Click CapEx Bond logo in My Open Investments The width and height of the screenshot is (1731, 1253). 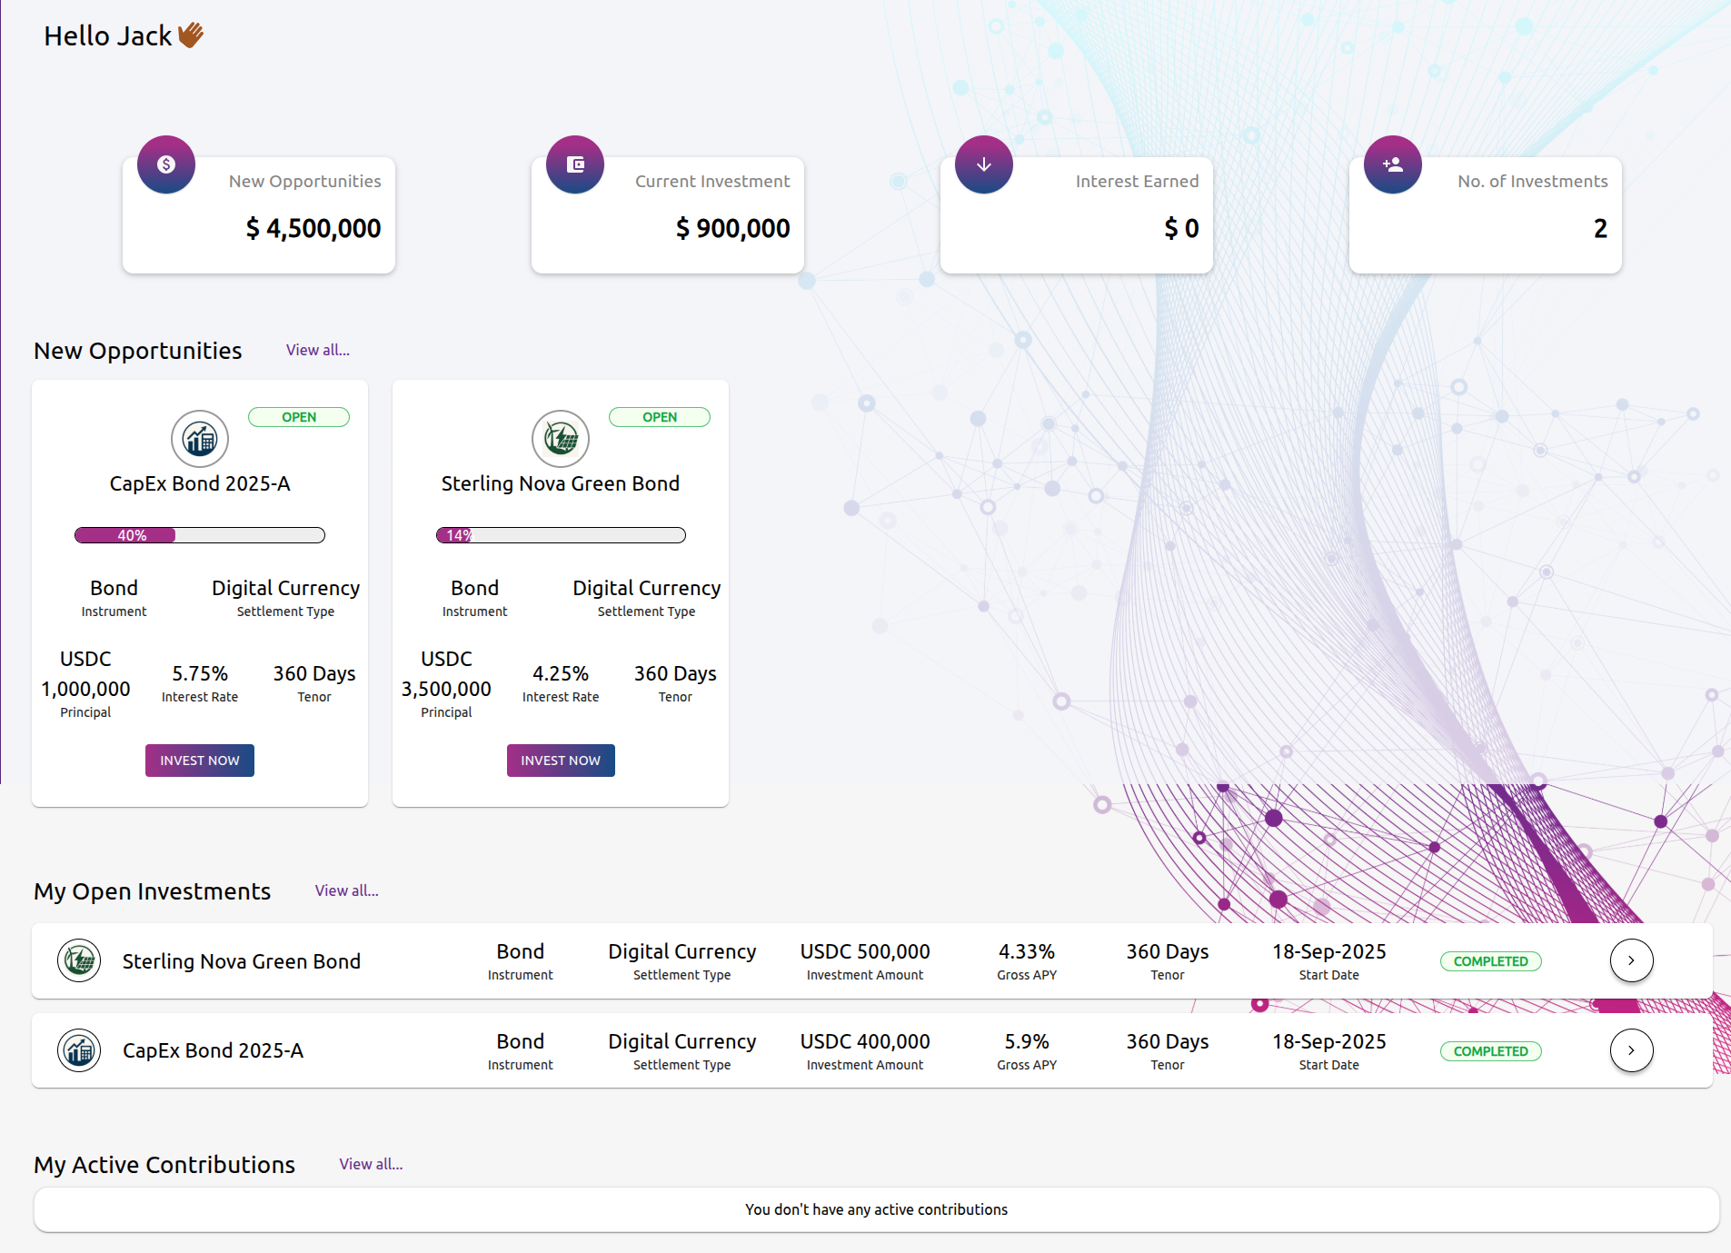pos(79,1050)
